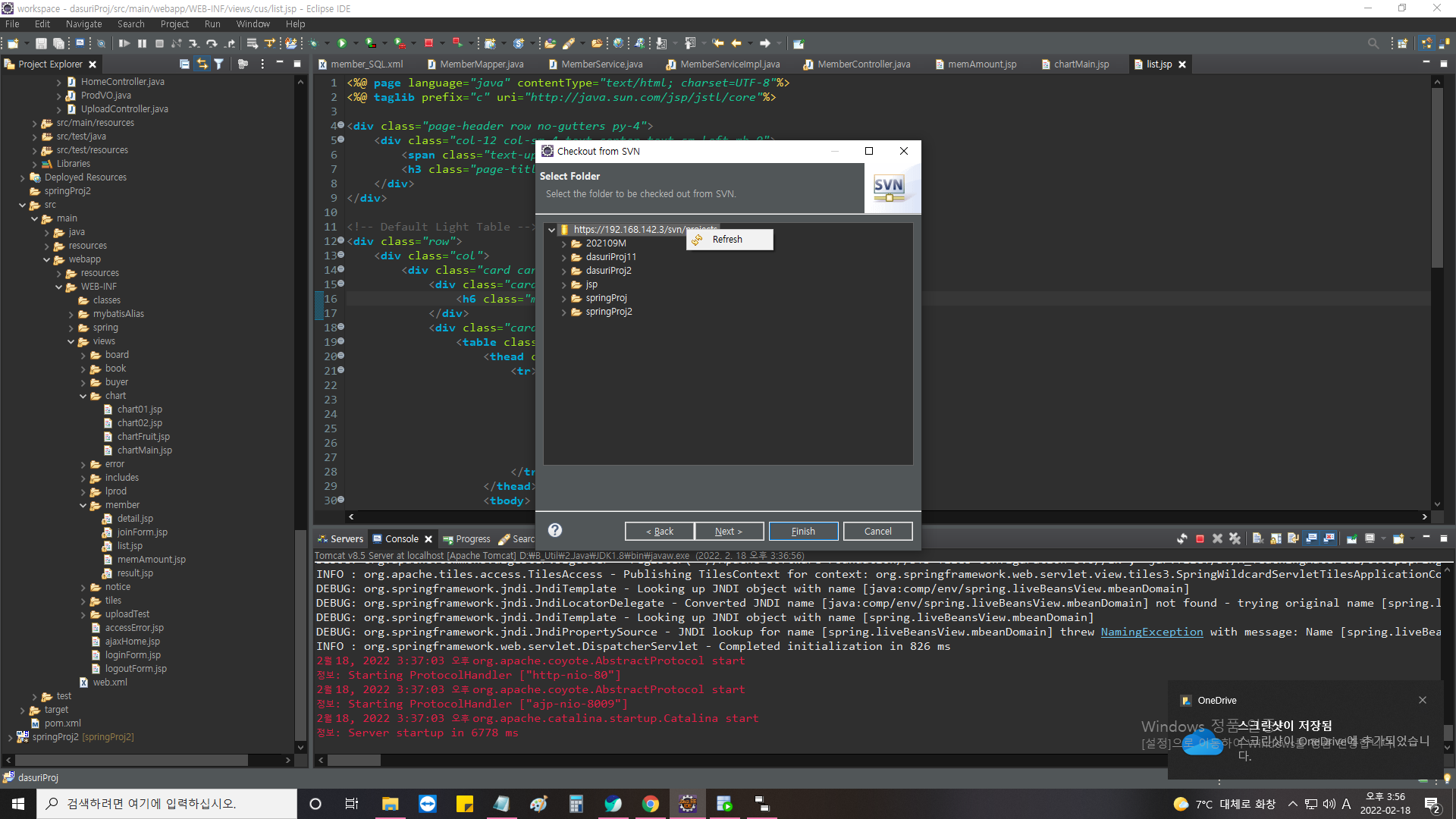Toggle Link with Editor in Project Explorer
Viewport: 1456px width, 819px height.
pyautogui.click(x=202, y=64)
